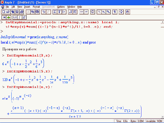The image size is (164, 123).
Task: Click the IntExpMonomial(3,x) input line
Action: pyautogui.click(x=29, y=56)
